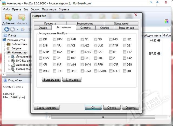Click the Подробно info icon
The width and height of the screenshot is (173, 126).
tap(5, 80)
